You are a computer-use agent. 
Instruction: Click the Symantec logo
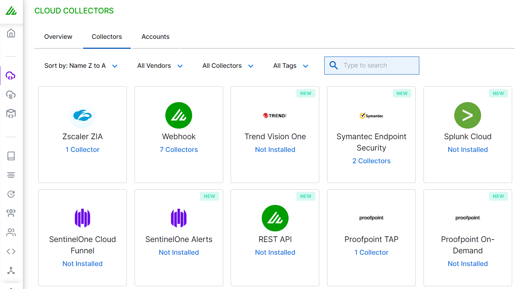[371, 116]
